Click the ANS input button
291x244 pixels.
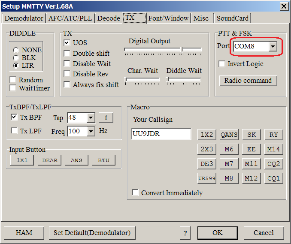[x=76, y=160]
